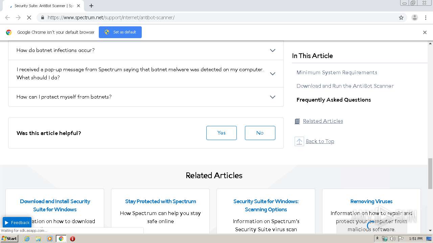Launch Internet Explorer from the taskbar
The width and height of the screenshot is (433, 243).
pyautogui.click(x=27, y=239)
